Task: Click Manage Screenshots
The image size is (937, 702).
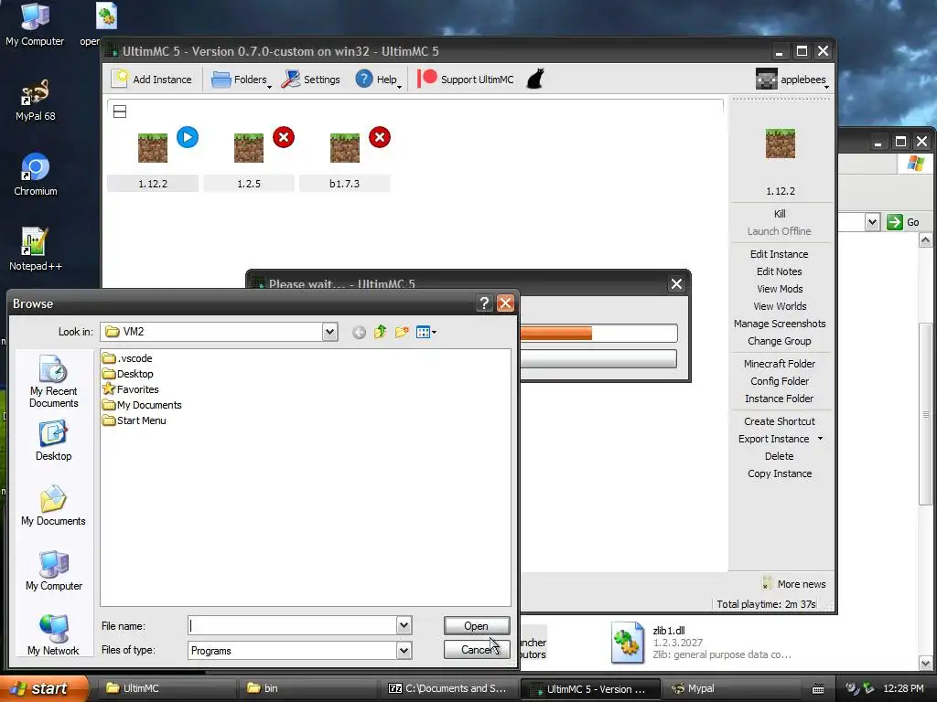Action: click(x=780, y=323)
